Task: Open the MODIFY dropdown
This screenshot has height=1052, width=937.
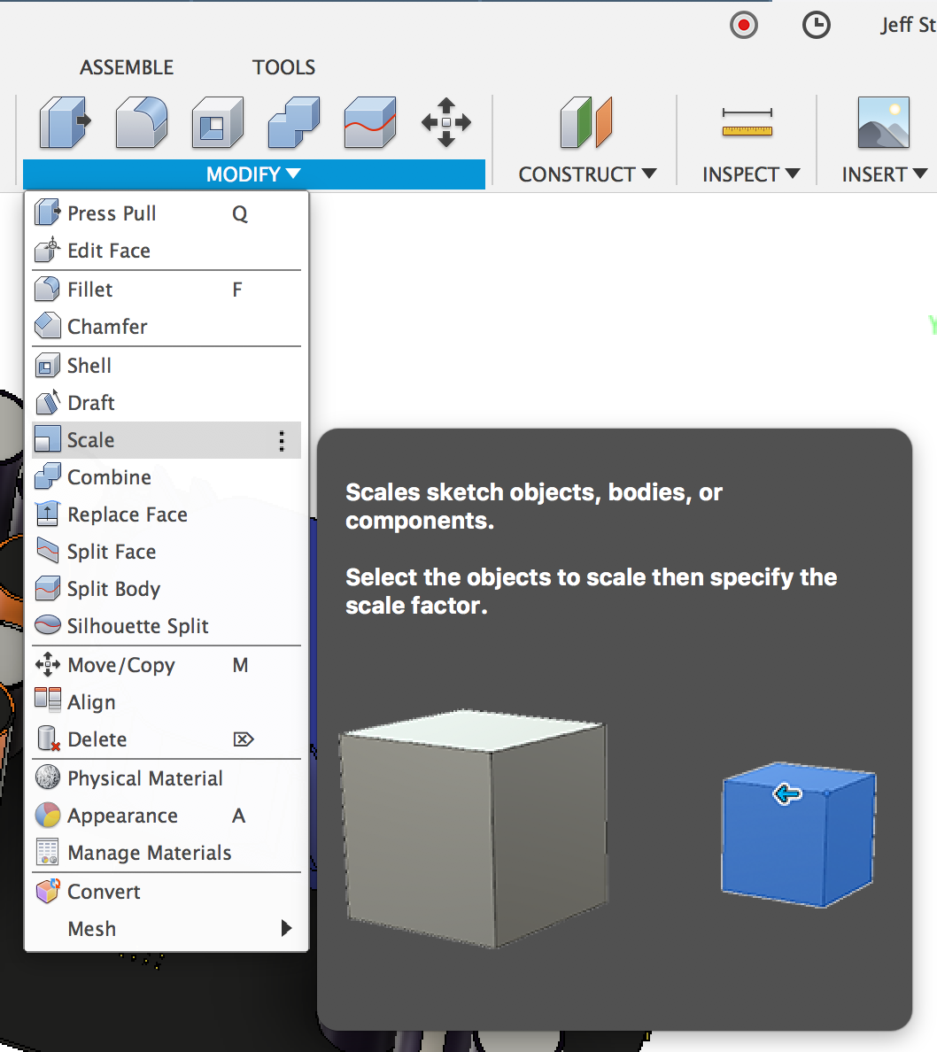Action: pos(253,174)
